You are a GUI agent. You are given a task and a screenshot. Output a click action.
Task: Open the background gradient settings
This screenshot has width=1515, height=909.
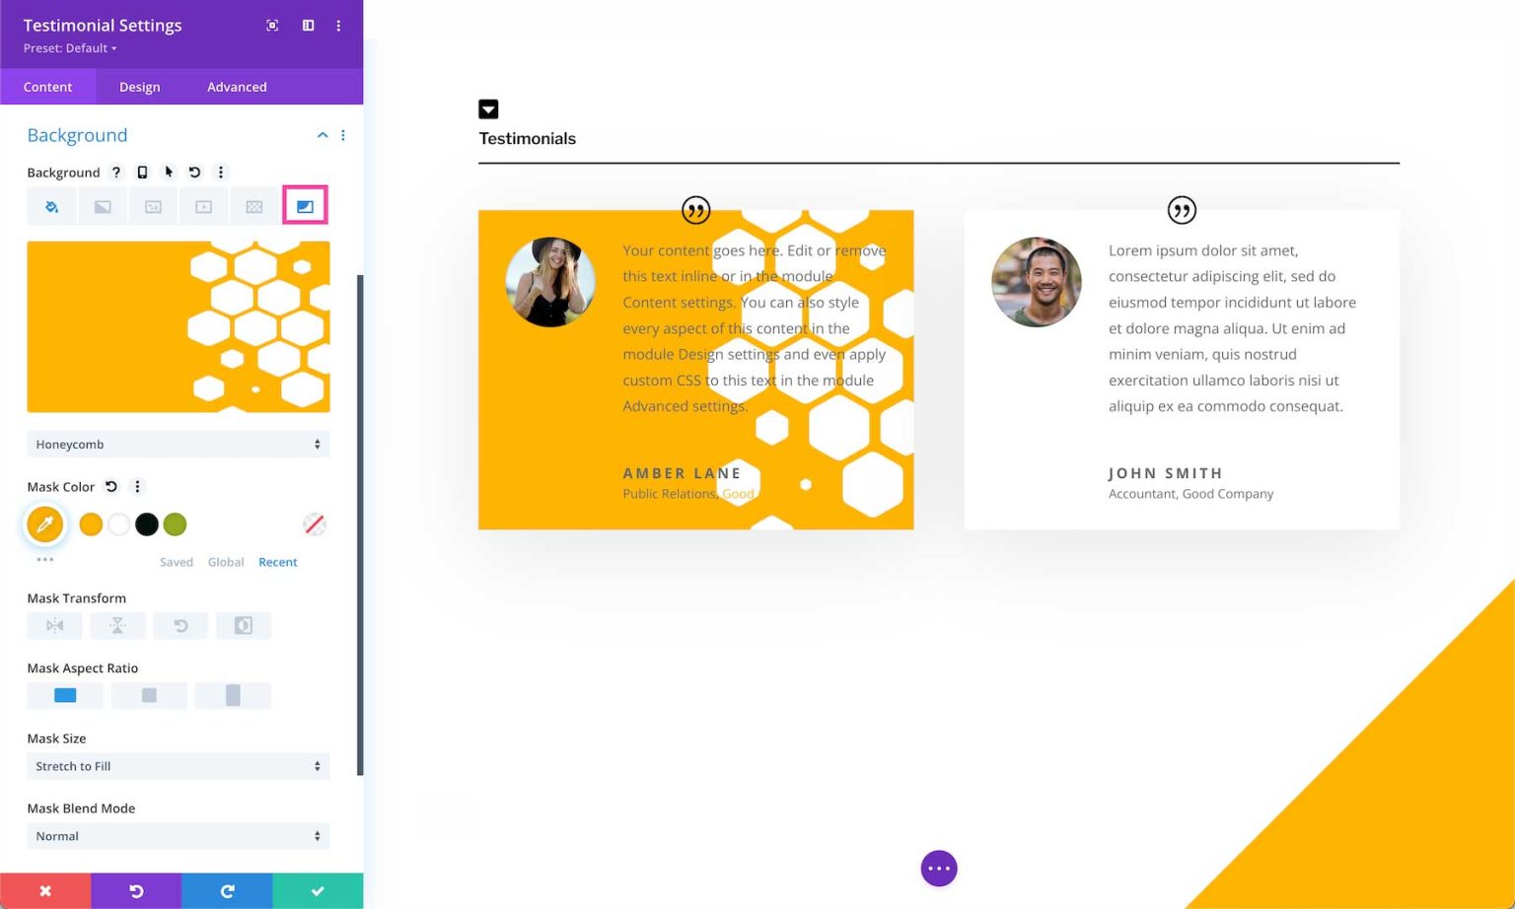point(103,205)
